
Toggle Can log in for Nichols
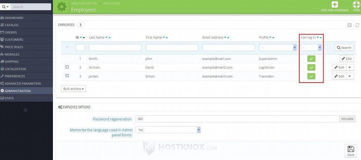point(311,67)
